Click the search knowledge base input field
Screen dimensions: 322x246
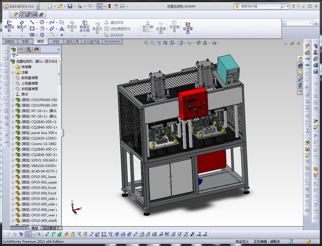[x=260, y=6]
